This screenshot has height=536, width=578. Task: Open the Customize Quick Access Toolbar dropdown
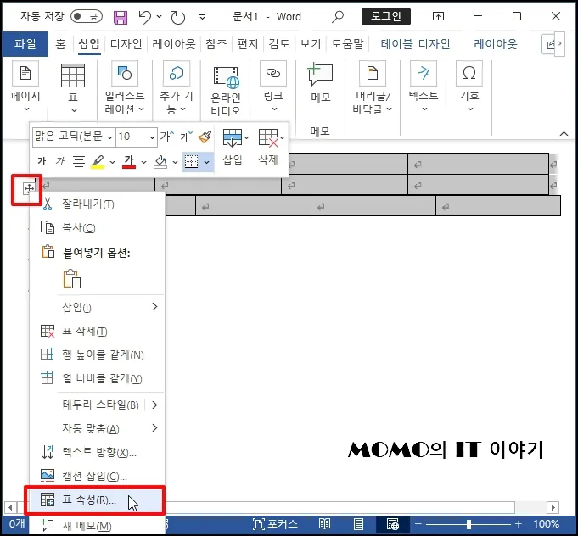(x=202, y=17)
